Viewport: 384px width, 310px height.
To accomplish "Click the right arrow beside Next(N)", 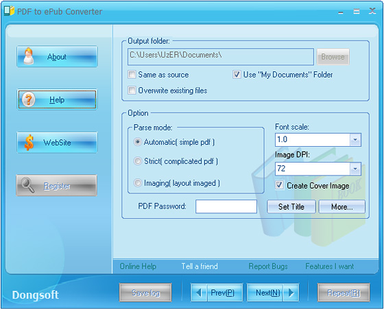I will [291, 292].
